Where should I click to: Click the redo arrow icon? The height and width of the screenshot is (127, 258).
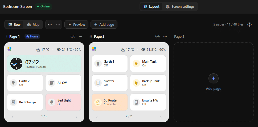pyautogui.click(x=58, y=24)
